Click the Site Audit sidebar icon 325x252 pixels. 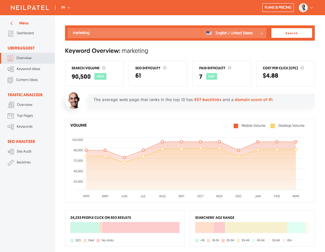pyautogui.click(x=11, y=152)
